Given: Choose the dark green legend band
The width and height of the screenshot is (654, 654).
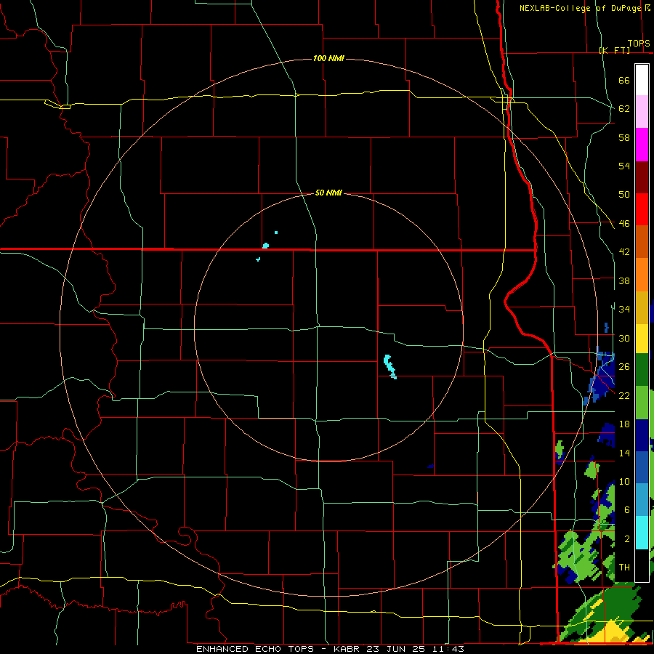Looking at the screenshot, I should click(642, 370).
